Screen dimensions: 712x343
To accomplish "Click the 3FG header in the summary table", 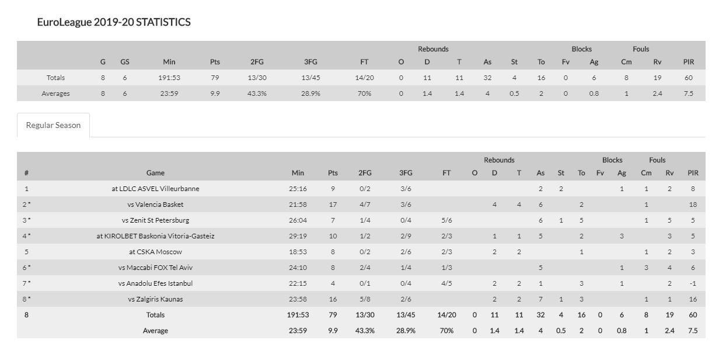I will point(310,62).
